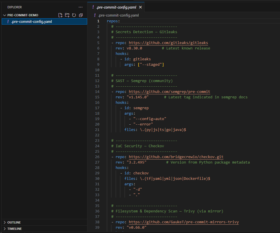Click the args value ["--staged"]
The image size is (280, 233).
[151, 65]
